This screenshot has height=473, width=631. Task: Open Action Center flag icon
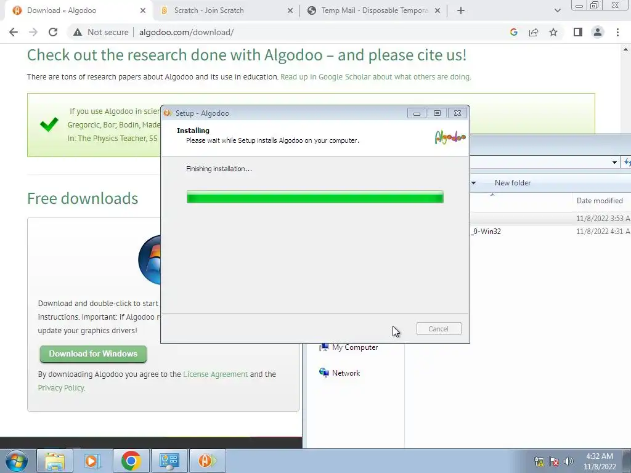554,461
